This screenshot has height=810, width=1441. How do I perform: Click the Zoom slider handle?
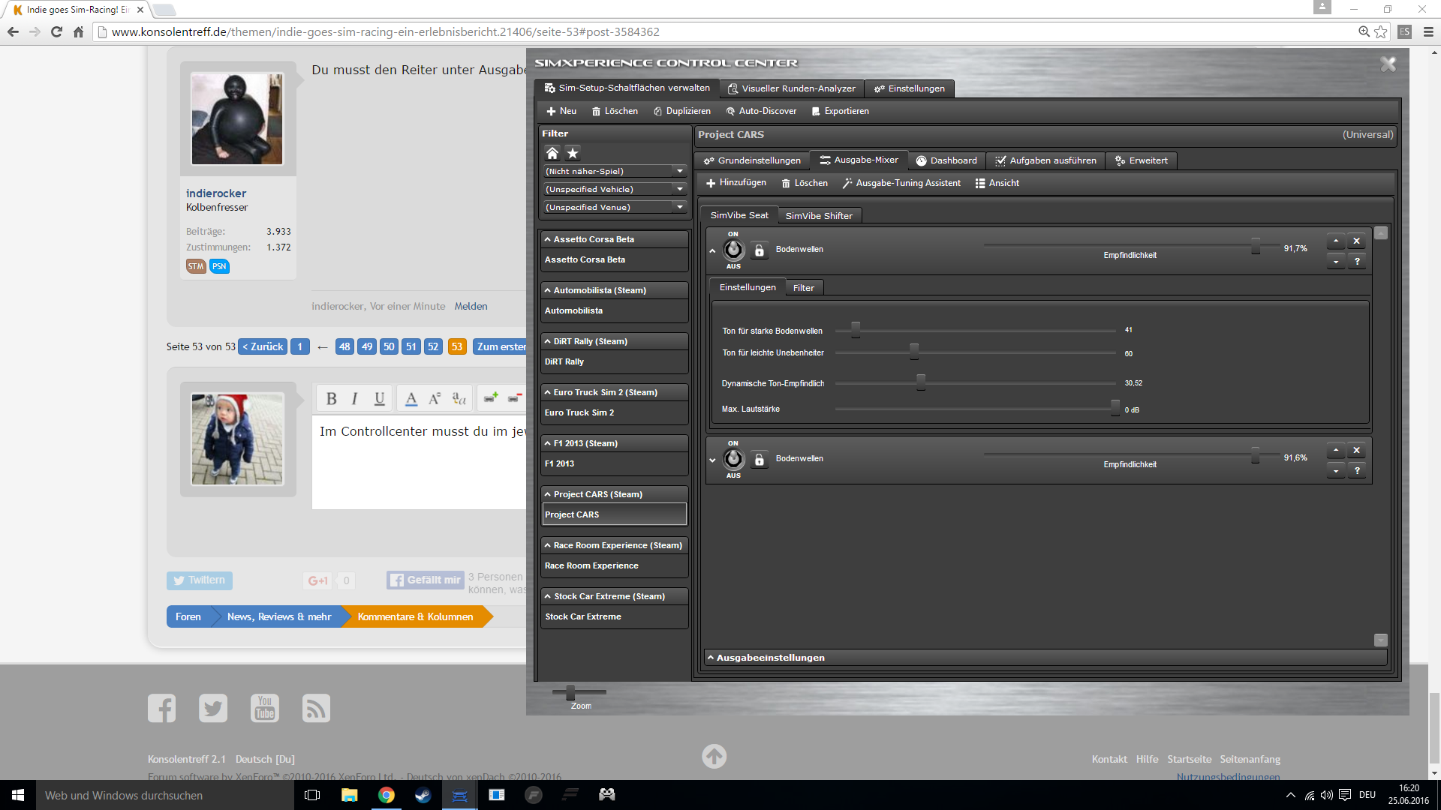(570, 691)
